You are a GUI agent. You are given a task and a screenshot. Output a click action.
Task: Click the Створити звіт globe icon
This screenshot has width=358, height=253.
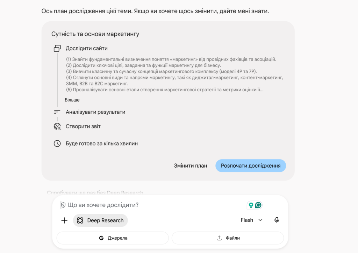tap(57, 126)
